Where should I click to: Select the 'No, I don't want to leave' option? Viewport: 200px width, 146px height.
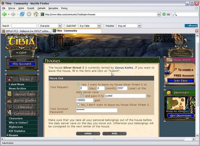[78, 105]
